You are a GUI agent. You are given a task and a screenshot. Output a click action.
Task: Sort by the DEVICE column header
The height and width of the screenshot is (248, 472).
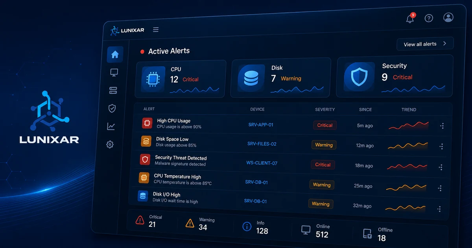coord(258,109)
